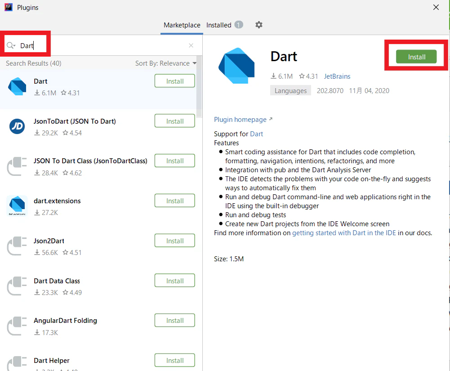The height and width of the screenshot is (371, 450).
Task: Select JSON To Dart Class (JsonToDartClass) result
Action: point(90,161)
